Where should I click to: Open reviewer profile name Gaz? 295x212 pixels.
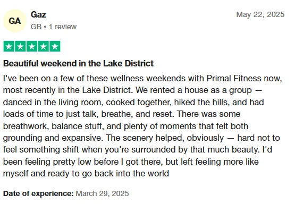(38, 15)
